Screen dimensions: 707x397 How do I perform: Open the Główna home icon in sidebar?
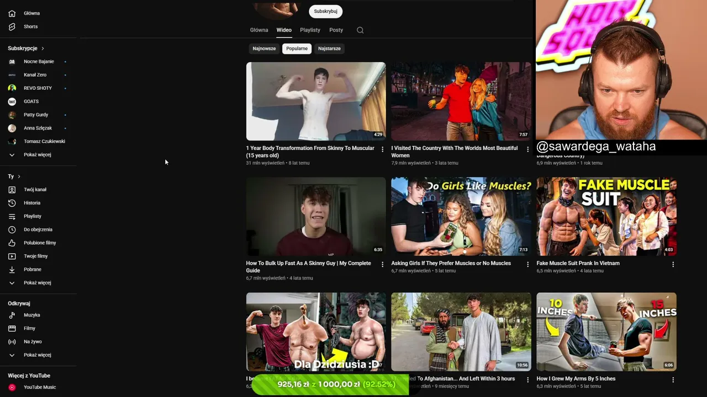coord(12,13)
